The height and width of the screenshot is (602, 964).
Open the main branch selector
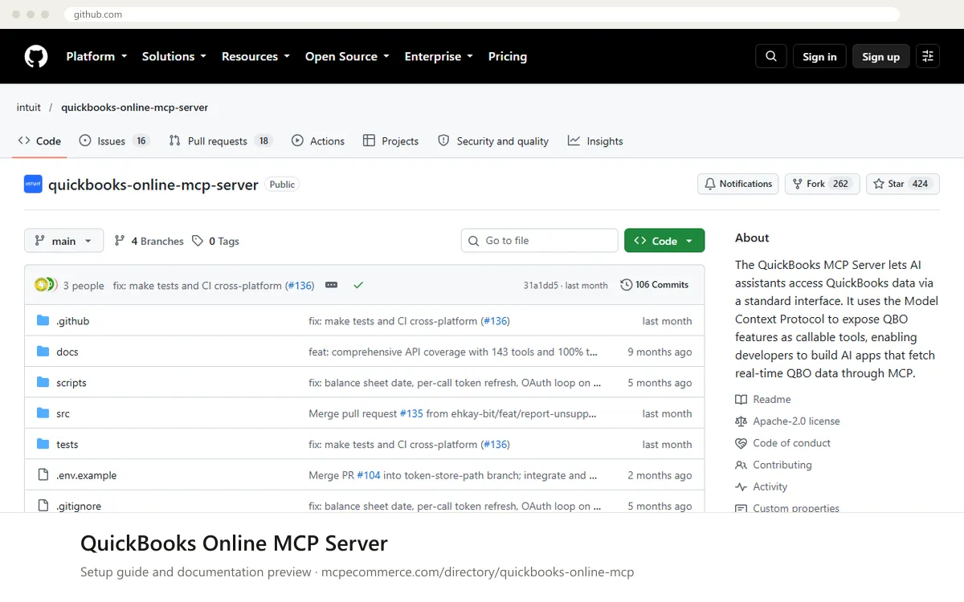click(x=64, y=241)
